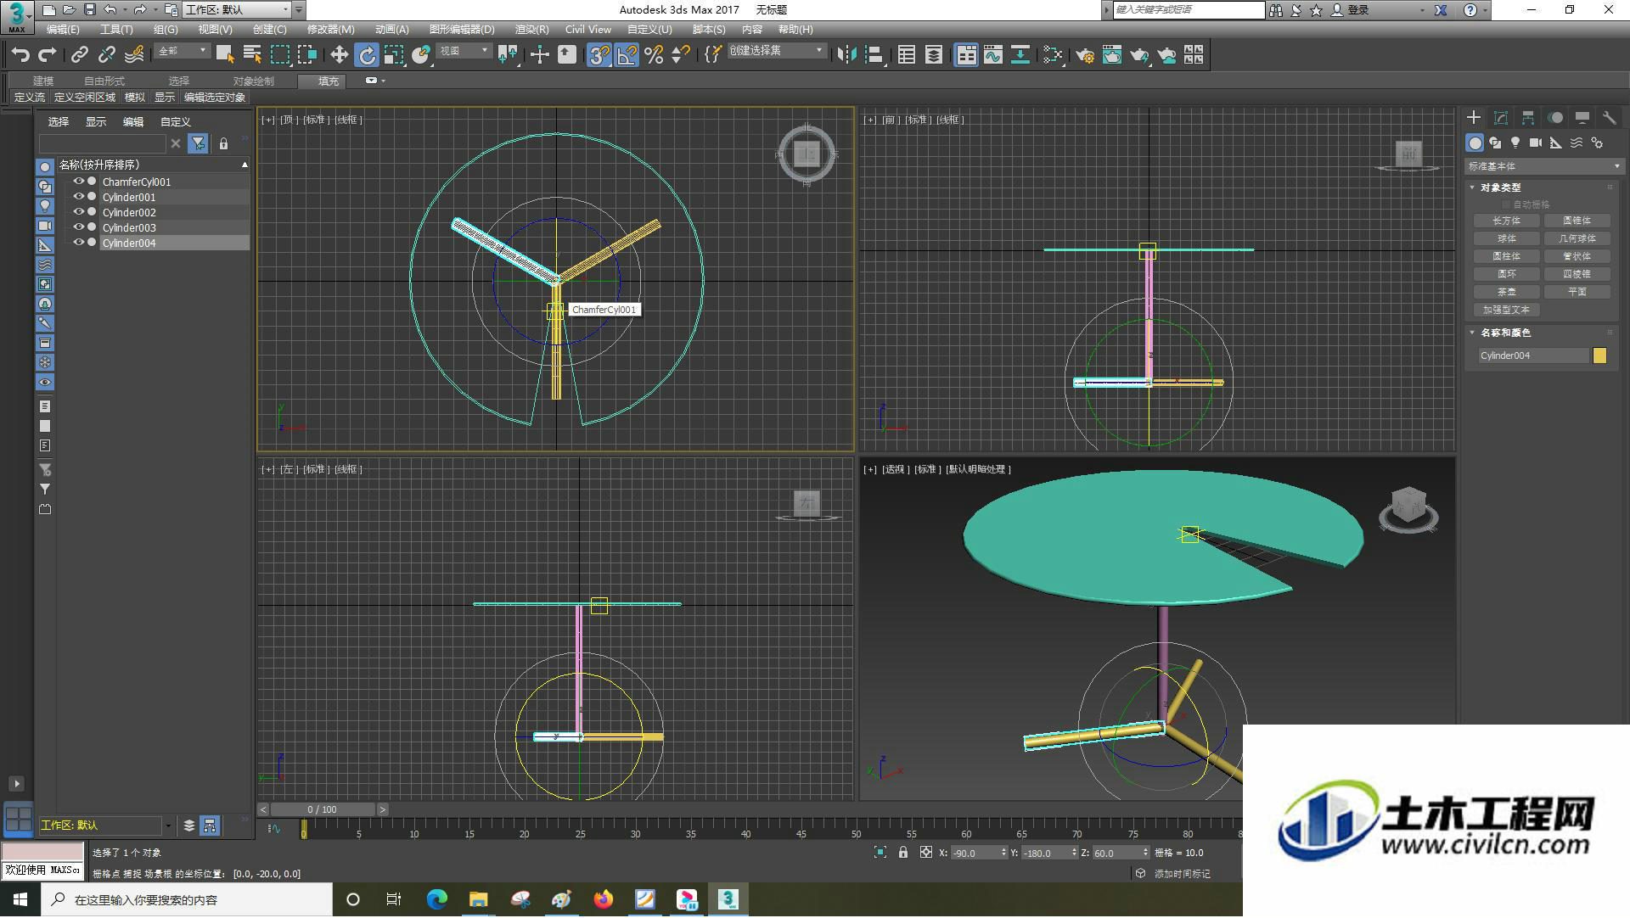The image size is (1630, 918).
Task: Click the Select and Place tool
Action: pyautogui.click(x=421, y=55)
